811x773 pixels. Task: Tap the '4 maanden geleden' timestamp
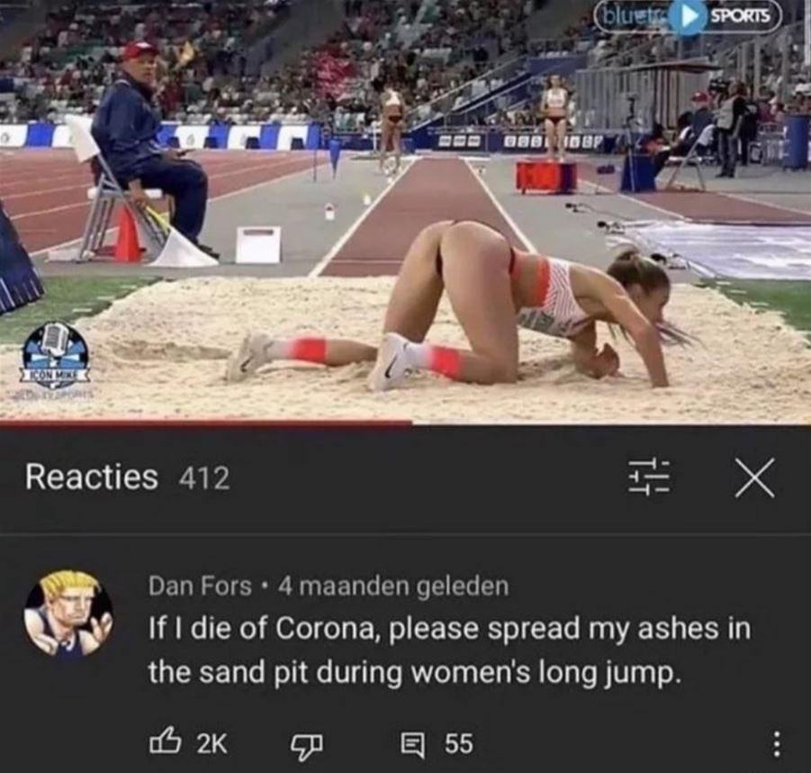click(393, 587)
